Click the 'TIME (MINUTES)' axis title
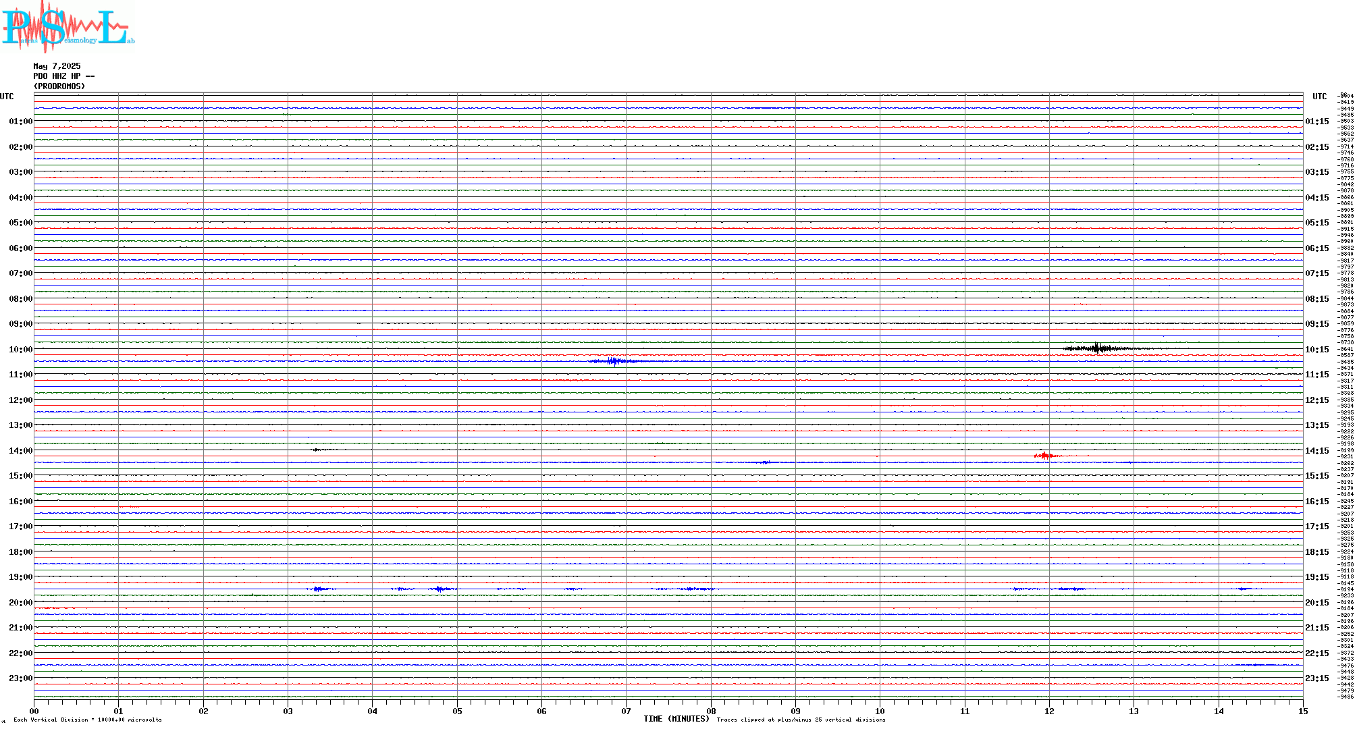This screenshot has width=1357, height=729. point(676,719)
